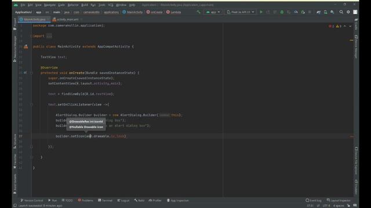This screenshot has height=208, width=371.
Task: Open the Structure side tab
Action: click(x=15, y=141)
